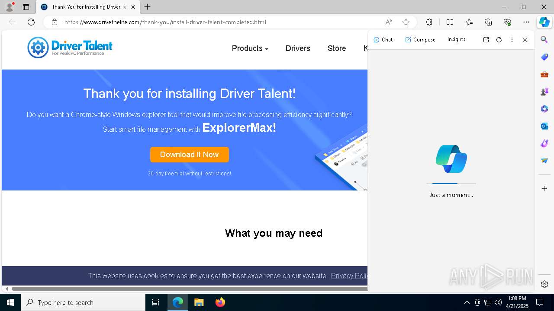Open the Edge profile icon

point(10,7)
